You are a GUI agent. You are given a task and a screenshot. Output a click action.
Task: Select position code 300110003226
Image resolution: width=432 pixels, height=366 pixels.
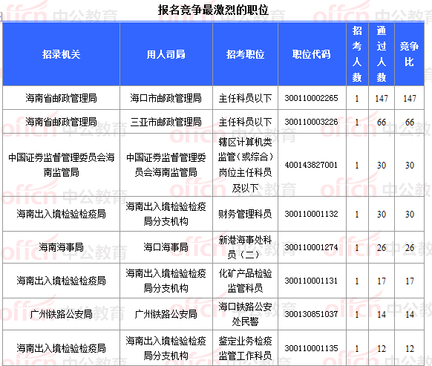[x=311, y=122]
